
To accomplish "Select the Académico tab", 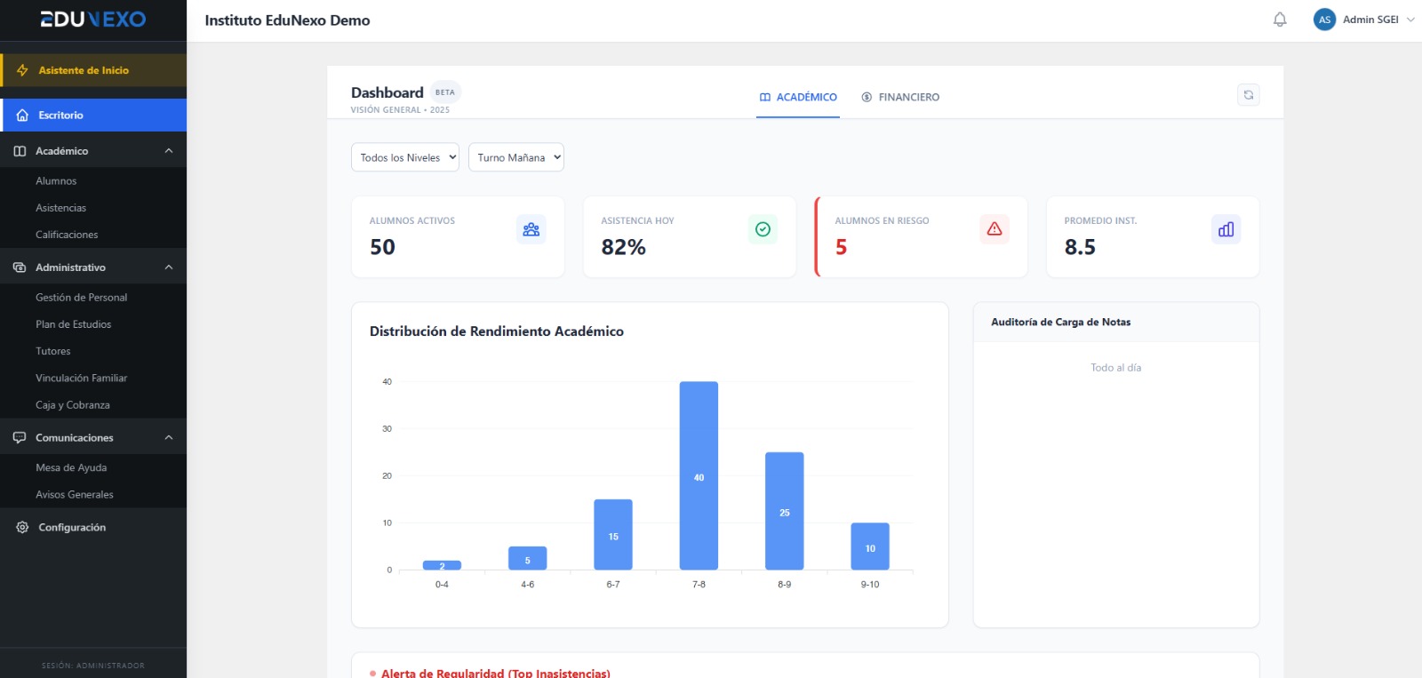I will (798, 98).
